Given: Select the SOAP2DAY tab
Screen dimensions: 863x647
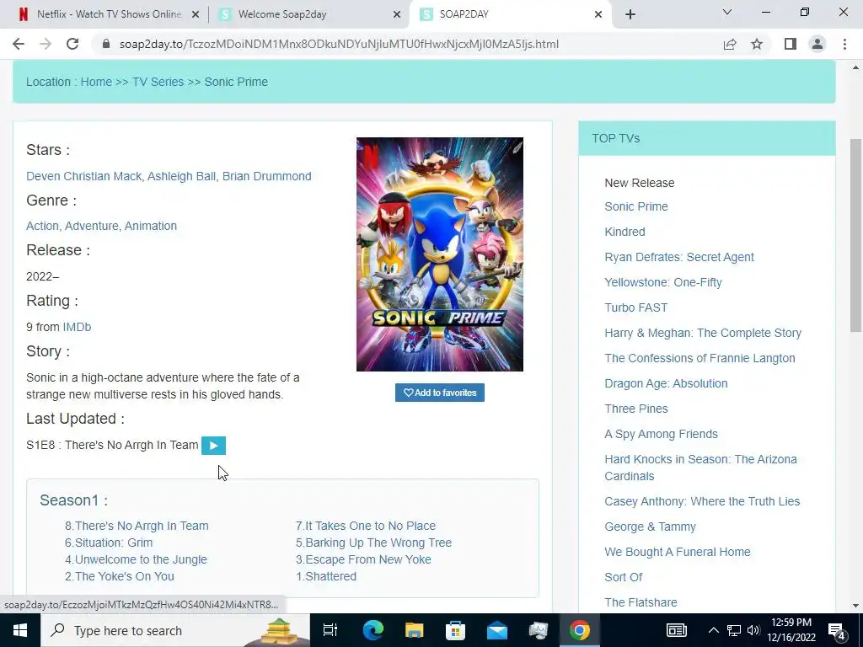Looking at the screenshot, I should point(509,14).
